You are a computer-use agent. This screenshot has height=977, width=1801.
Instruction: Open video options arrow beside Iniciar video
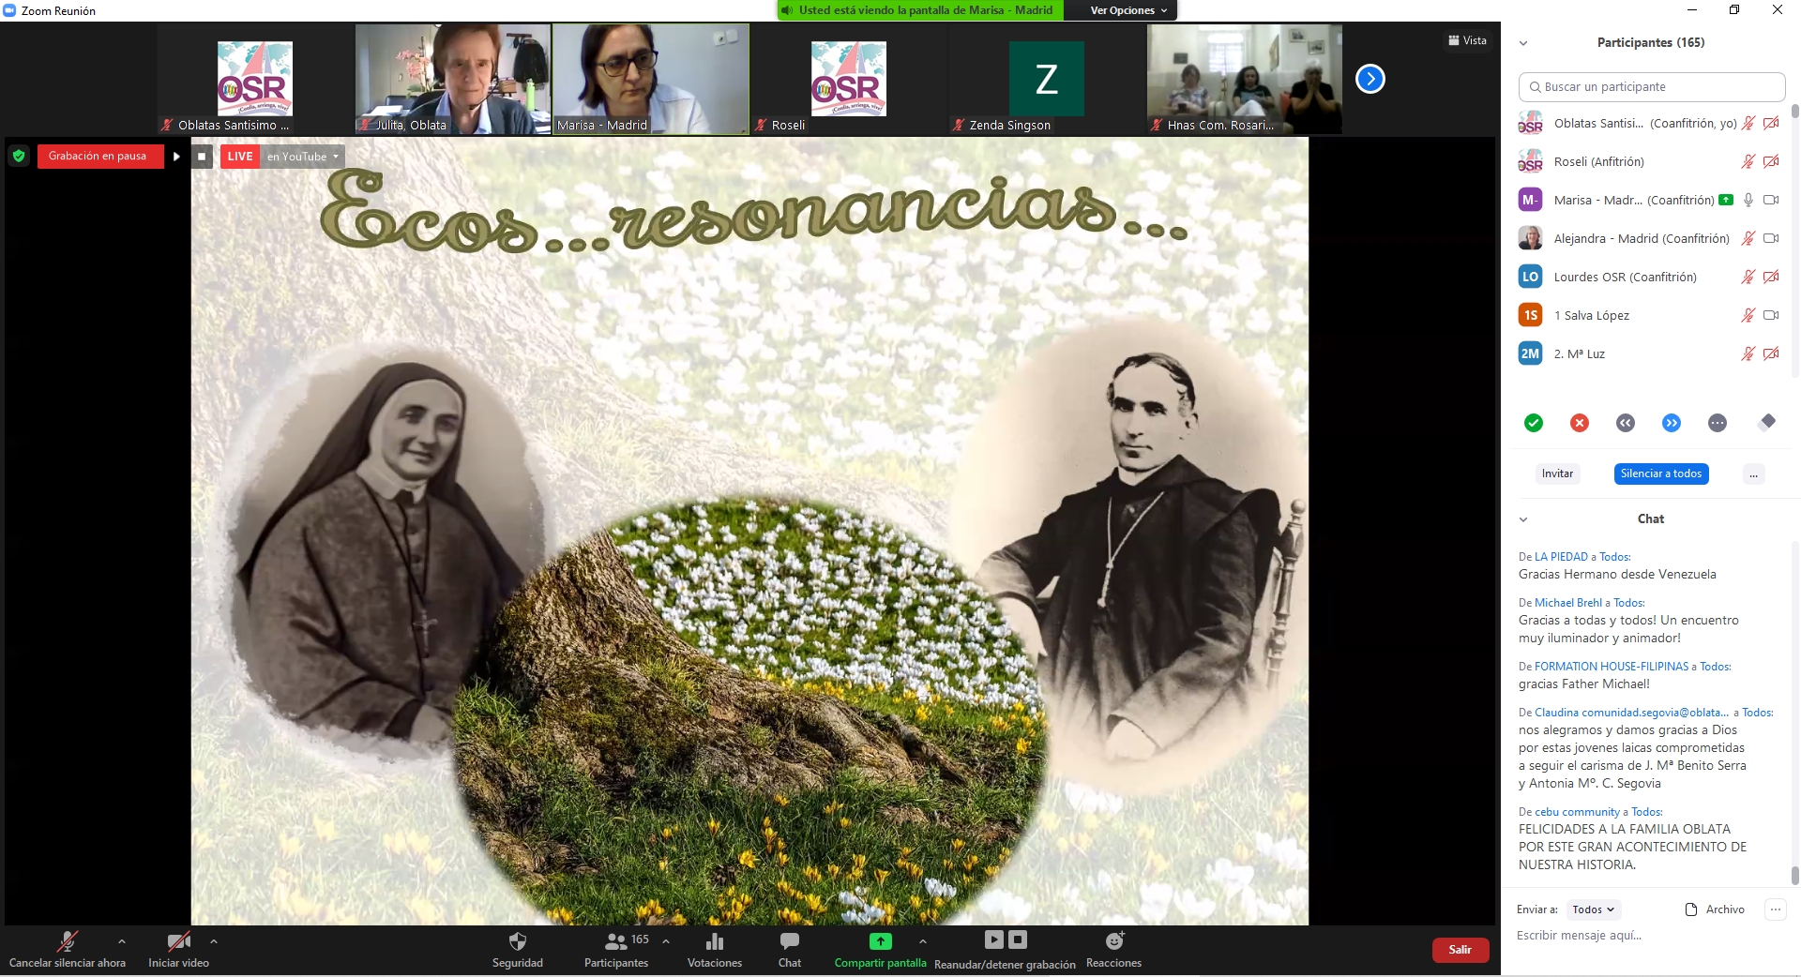(214, 940)
